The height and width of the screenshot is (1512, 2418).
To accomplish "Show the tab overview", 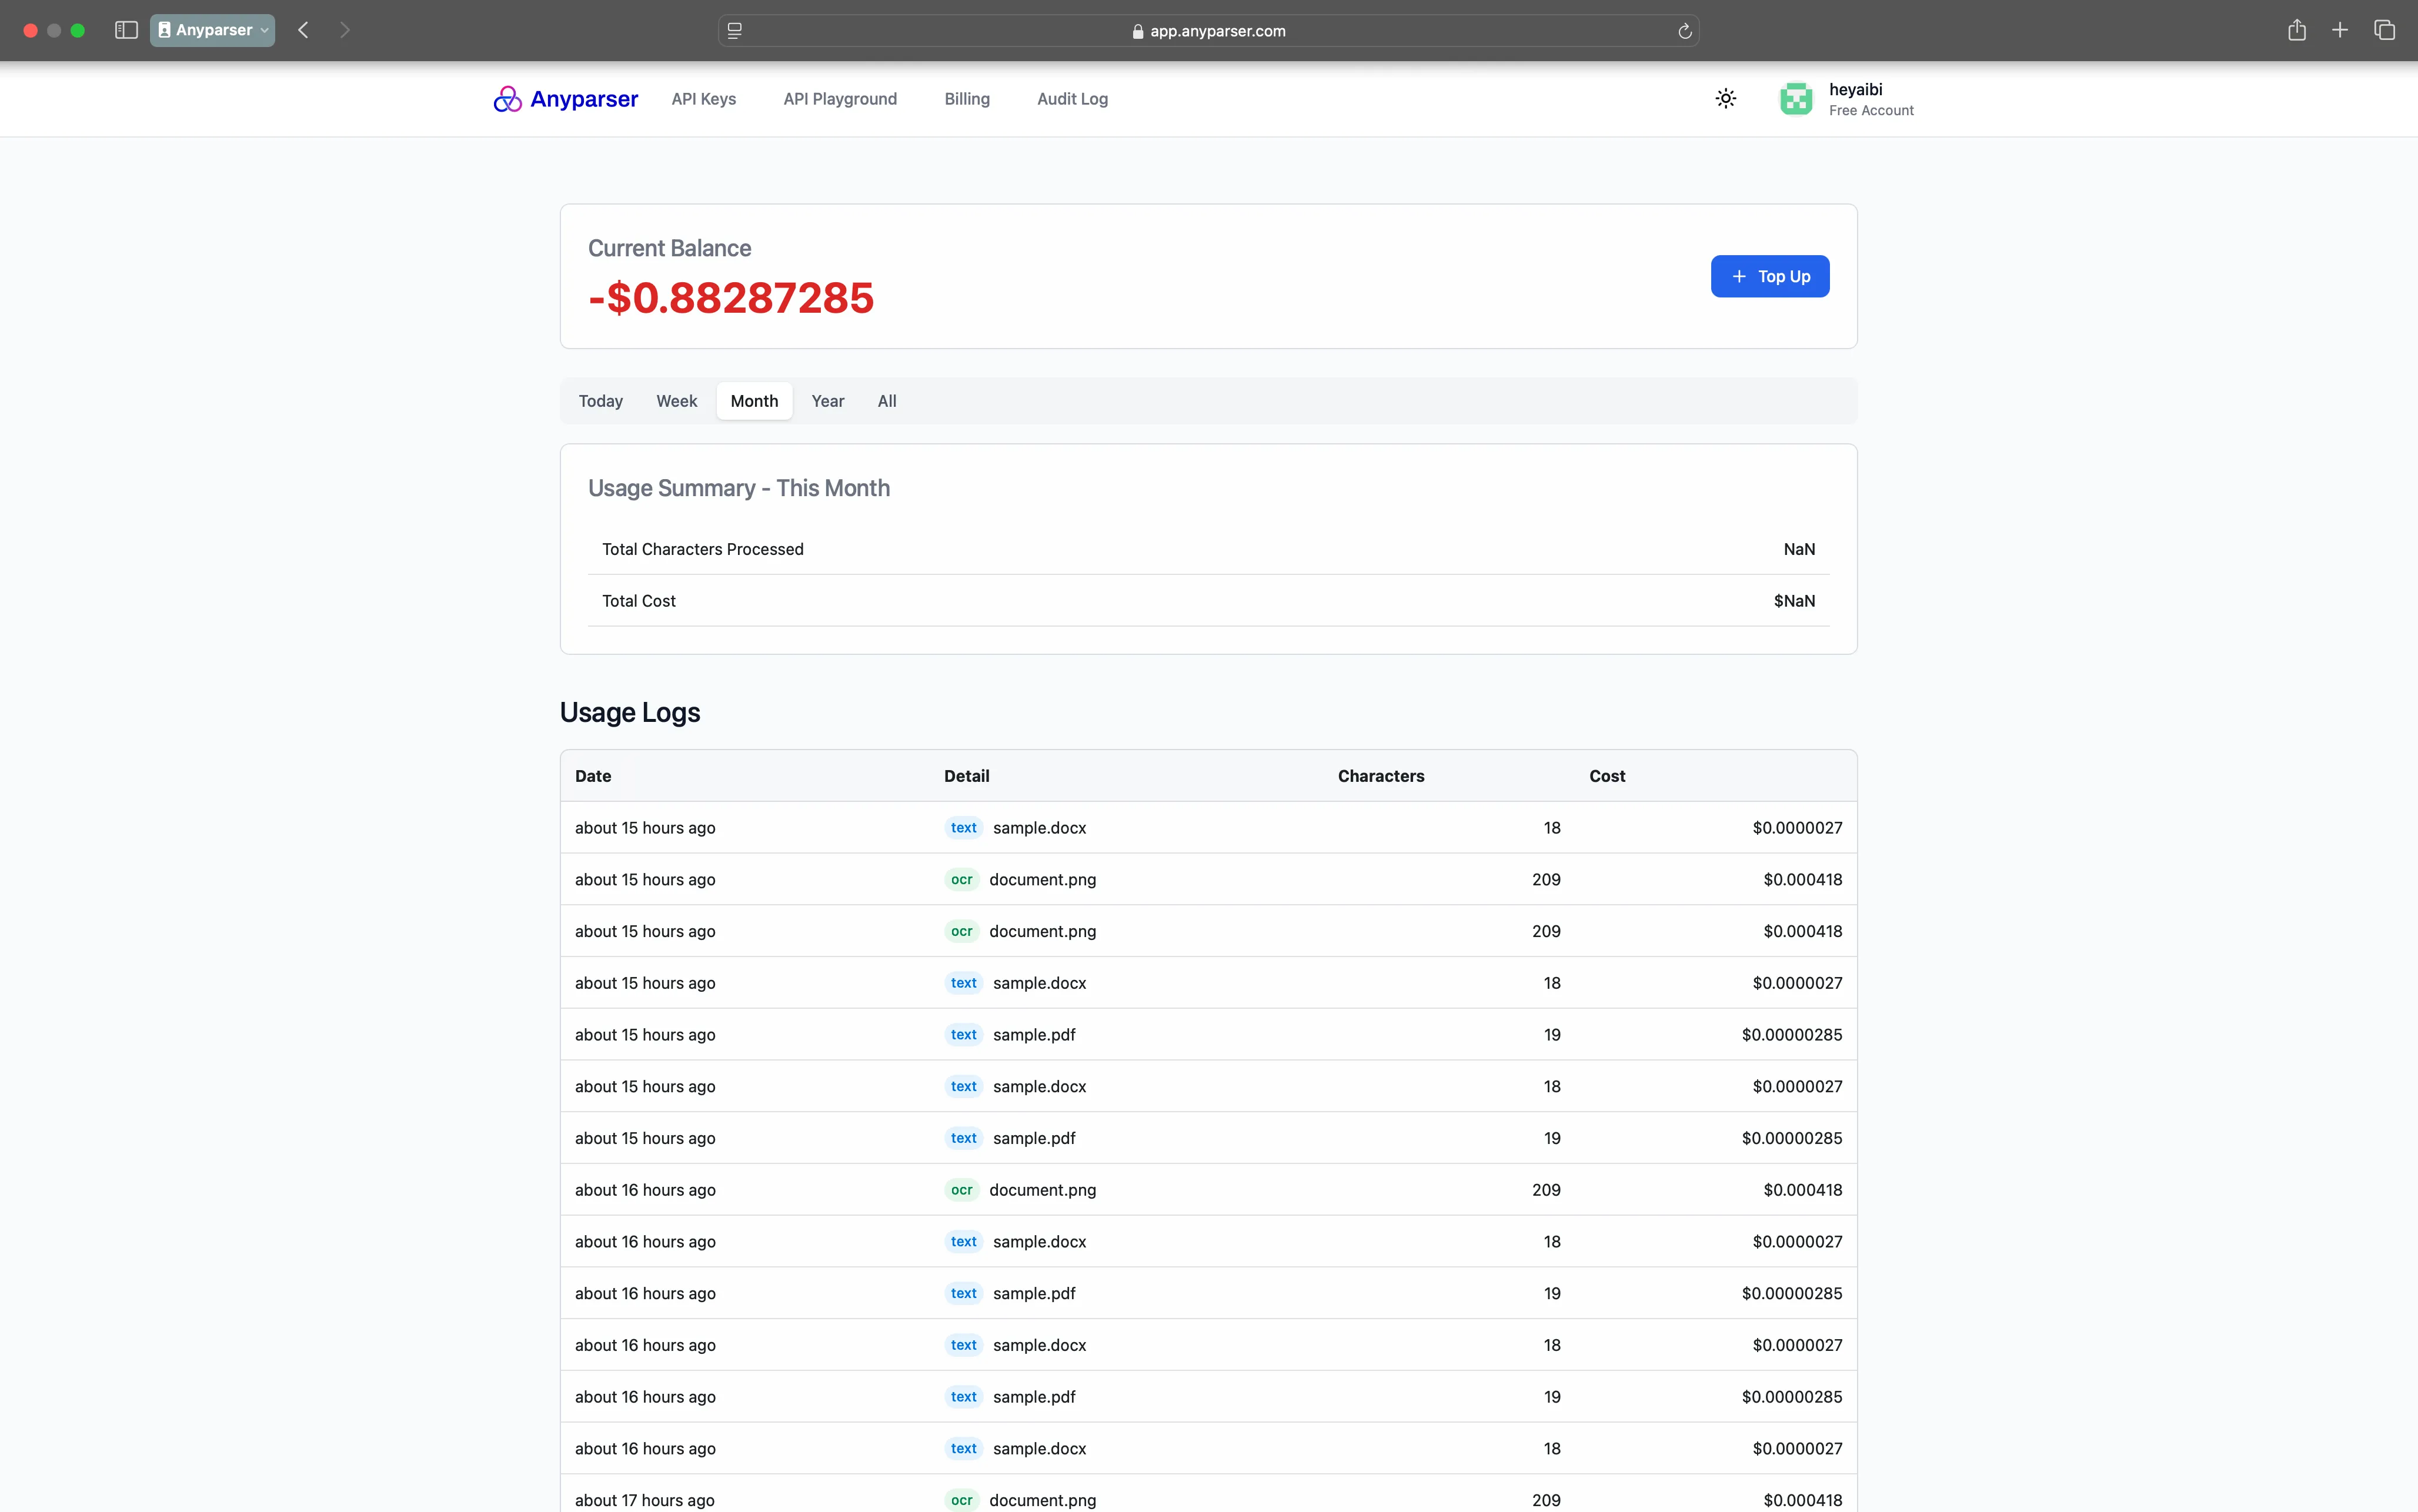I will pos(2385,30).
